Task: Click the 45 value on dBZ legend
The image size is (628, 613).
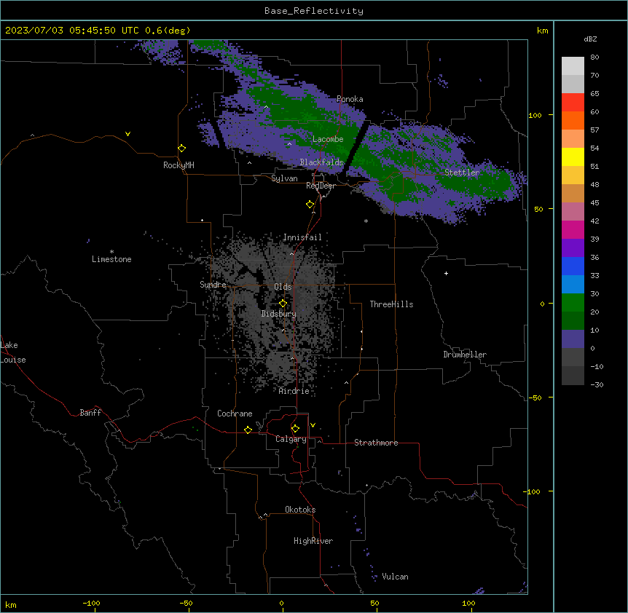Action: coord(594,203)
